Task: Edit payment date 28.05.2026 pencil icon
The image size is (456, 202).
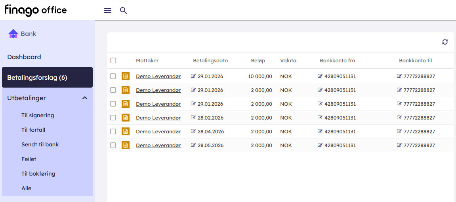Action: (193, 145)
